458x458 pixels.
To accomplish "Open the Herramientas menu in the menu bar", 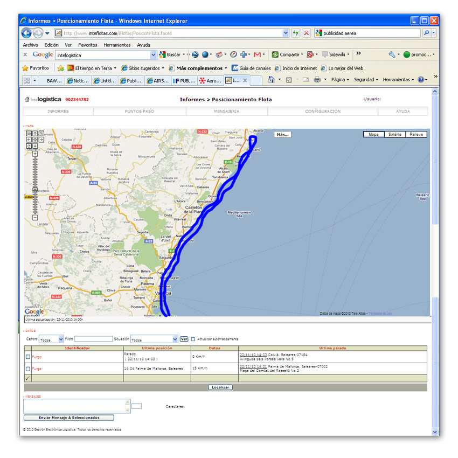I will tap(117, 45).
